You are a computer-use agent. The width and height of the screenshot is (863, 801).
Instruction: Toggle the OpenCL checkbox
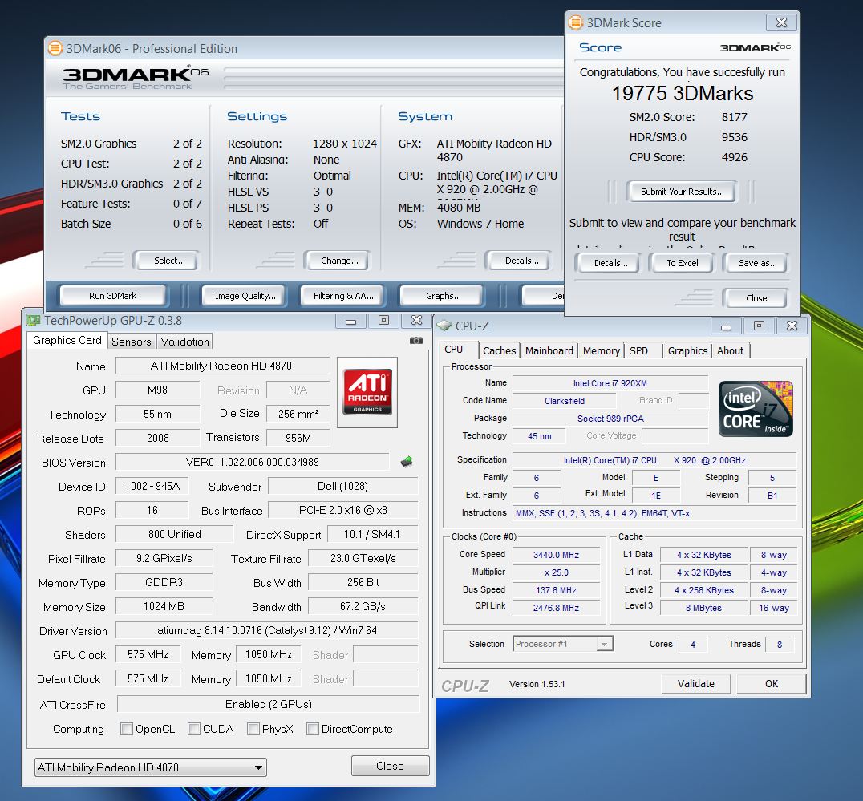coord(127,729)
